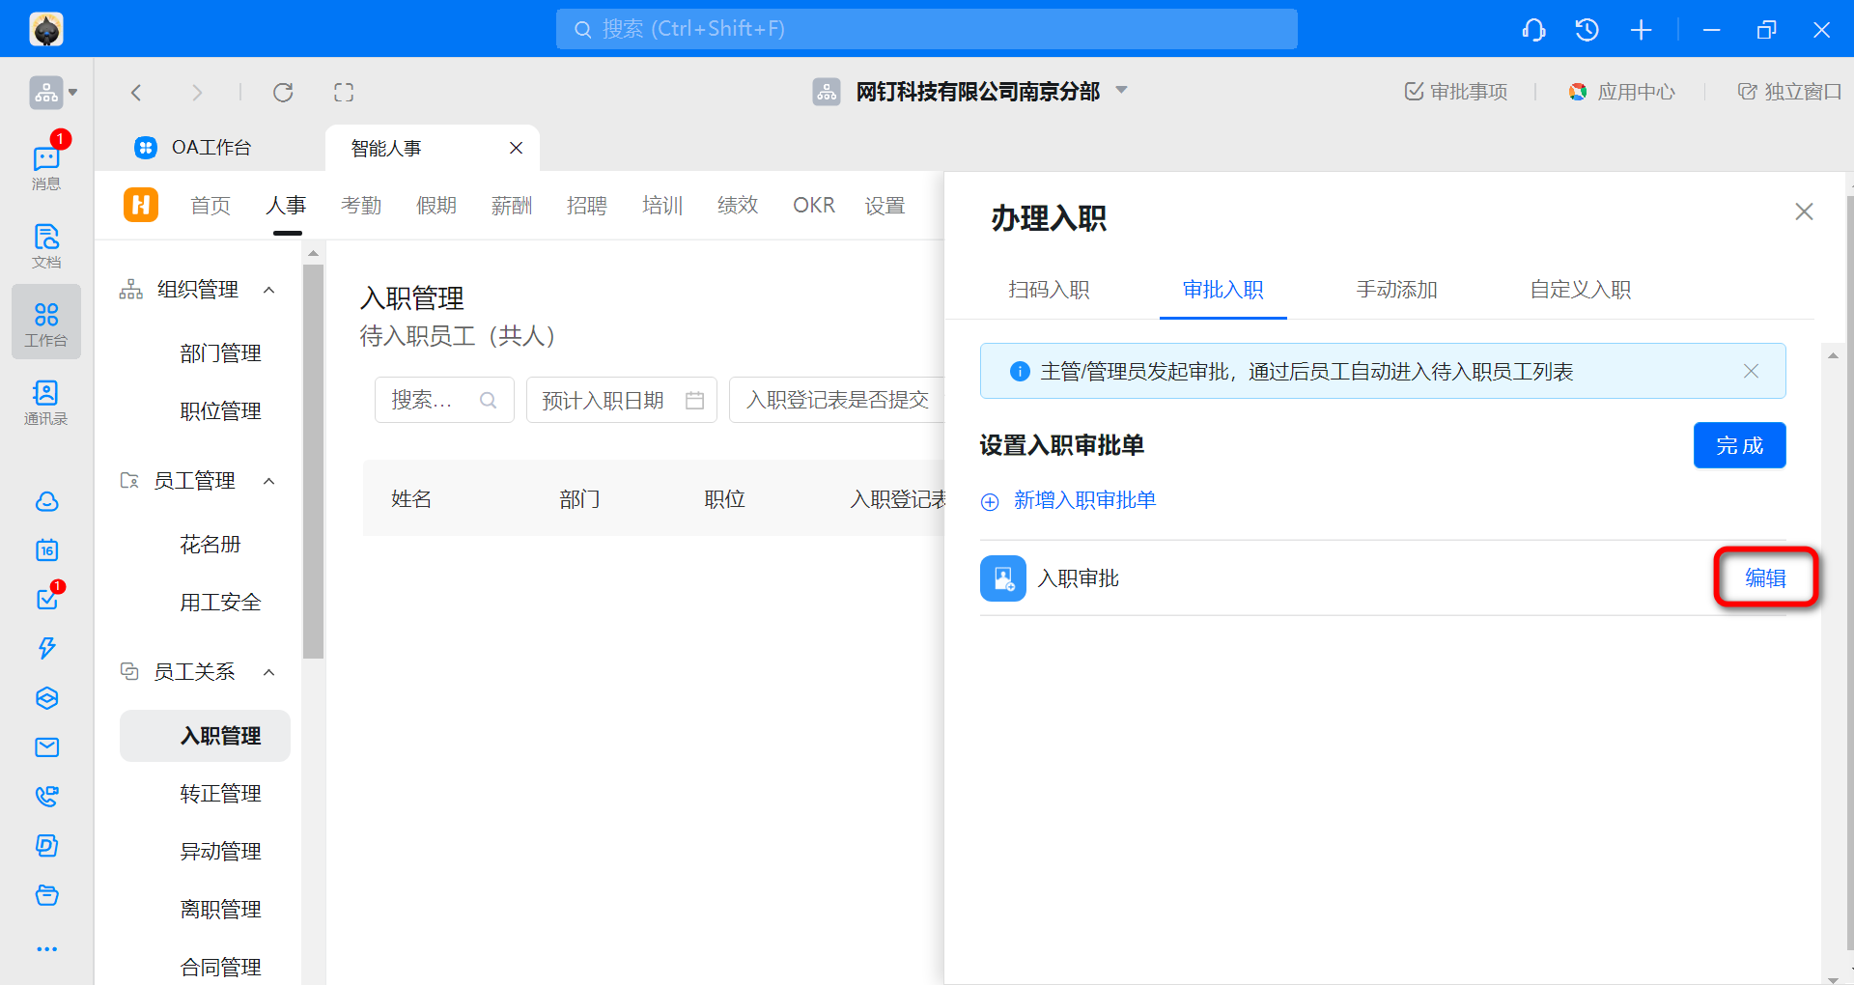Open 职位管理 in the left tree
Screen dimensions: 1854x985
(220, 411)
